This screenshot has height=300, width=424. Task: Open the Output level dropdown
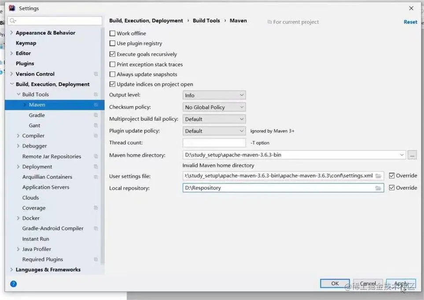click(214, 95)
